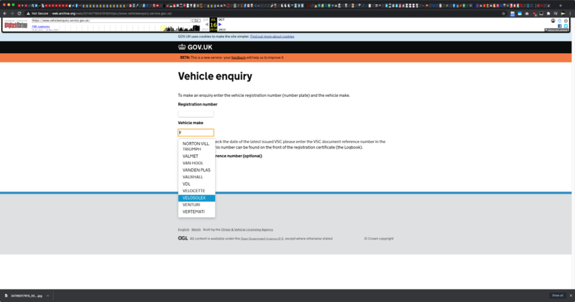Choose TRIUMPH in the make suggestions
The image size is (575, 302).
tap(192, 148)
